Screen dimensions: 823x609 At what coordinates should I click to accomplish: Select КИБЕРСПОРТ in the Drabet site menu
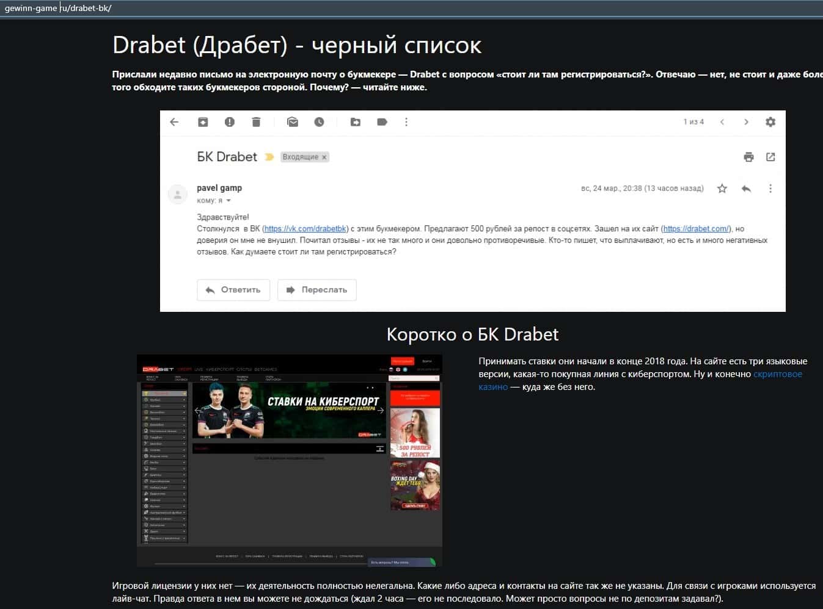point(220,369)
